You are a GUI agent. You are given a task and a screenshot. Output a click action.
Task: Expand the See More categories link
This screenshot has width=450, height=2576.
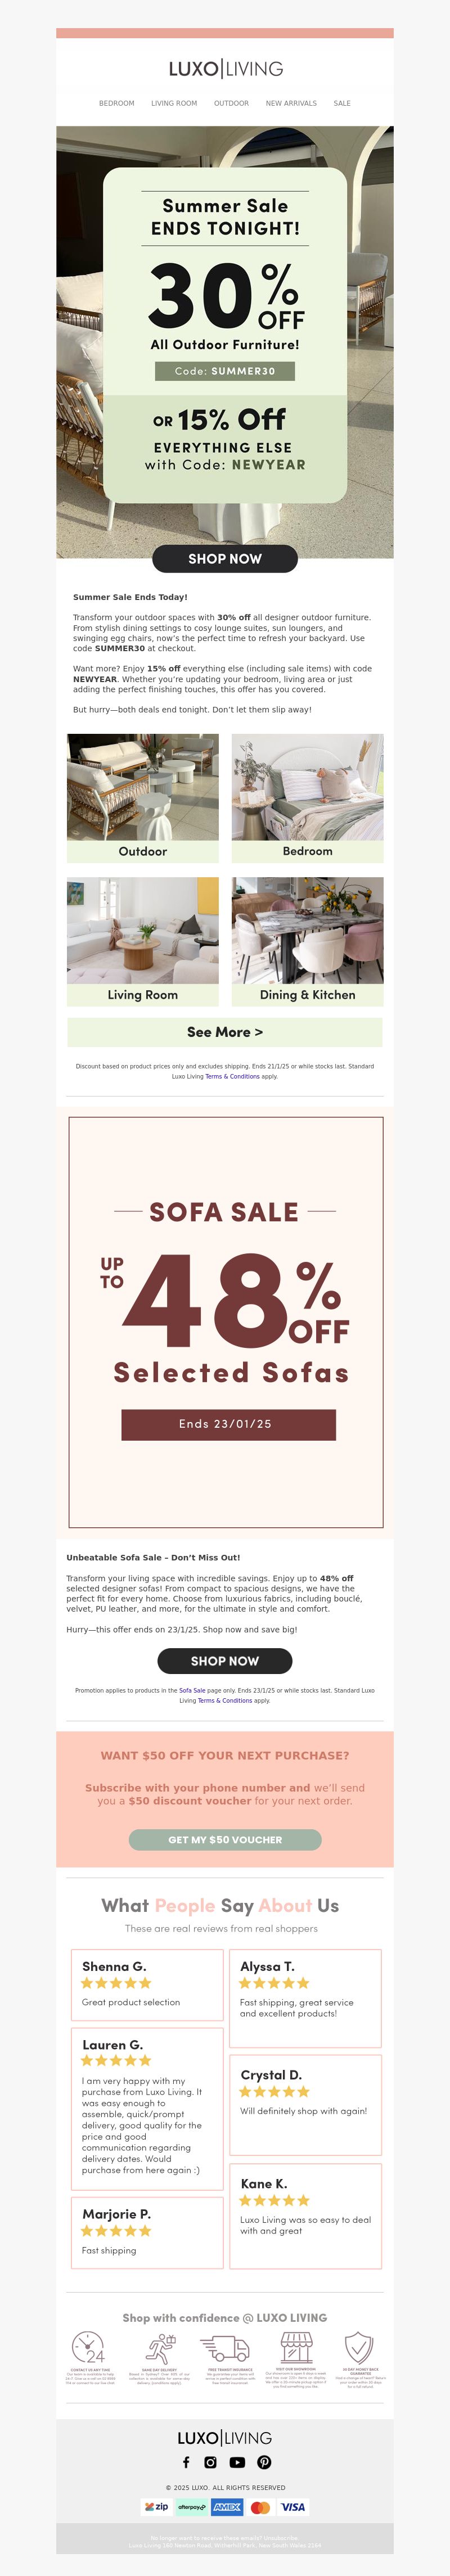225,1032
